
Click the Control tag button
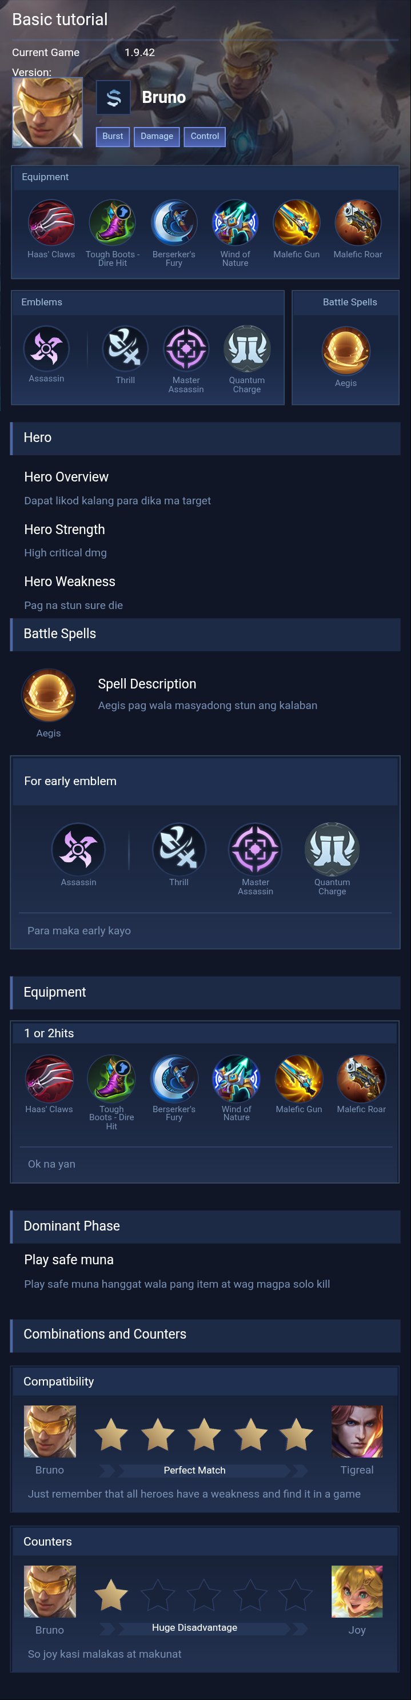click(x=205, y=137)
